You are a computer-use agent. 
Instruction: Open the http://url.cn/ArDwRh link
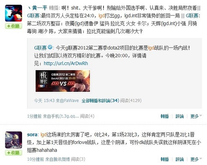pos(66,63)
